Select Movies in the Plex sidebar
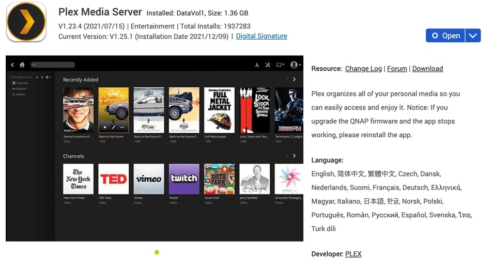 tap(19, 94)
